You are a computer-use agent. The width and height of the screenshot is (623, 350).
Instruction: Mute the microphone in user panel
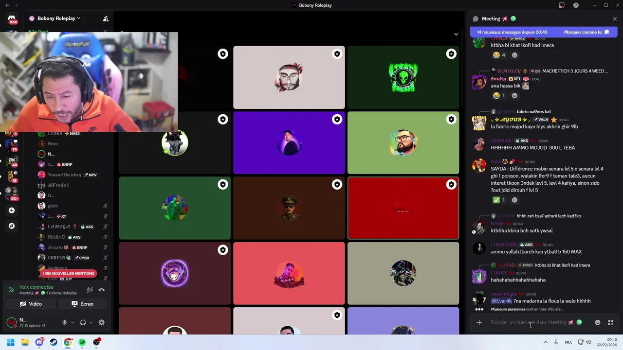click(64, 322)
